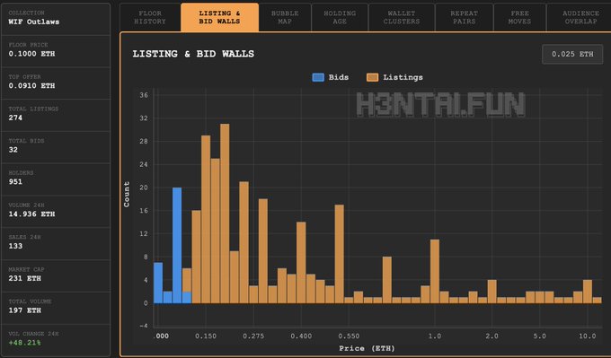The width and height of the screenshot is (611, 358).
Task: Toggle the Bids legend color swatch
Action: [x=318, y=77]
